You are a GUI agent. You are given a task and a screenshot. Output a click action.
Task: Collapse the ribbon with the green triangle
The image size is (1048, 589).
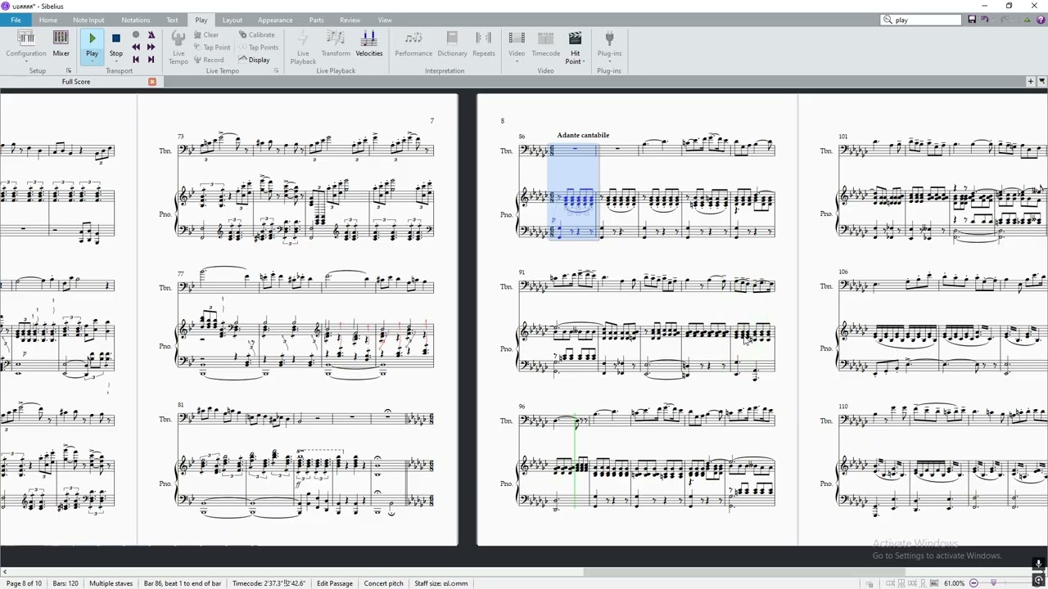coord(1027,20)
